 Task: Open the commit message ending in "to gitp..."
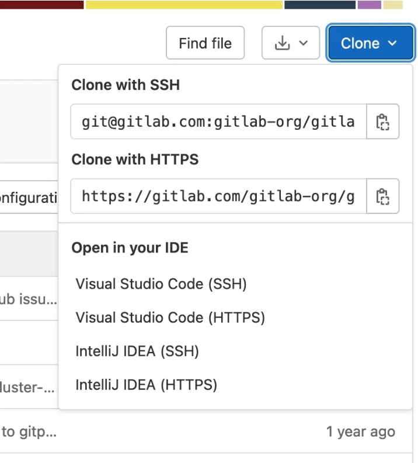coord(28,432)
